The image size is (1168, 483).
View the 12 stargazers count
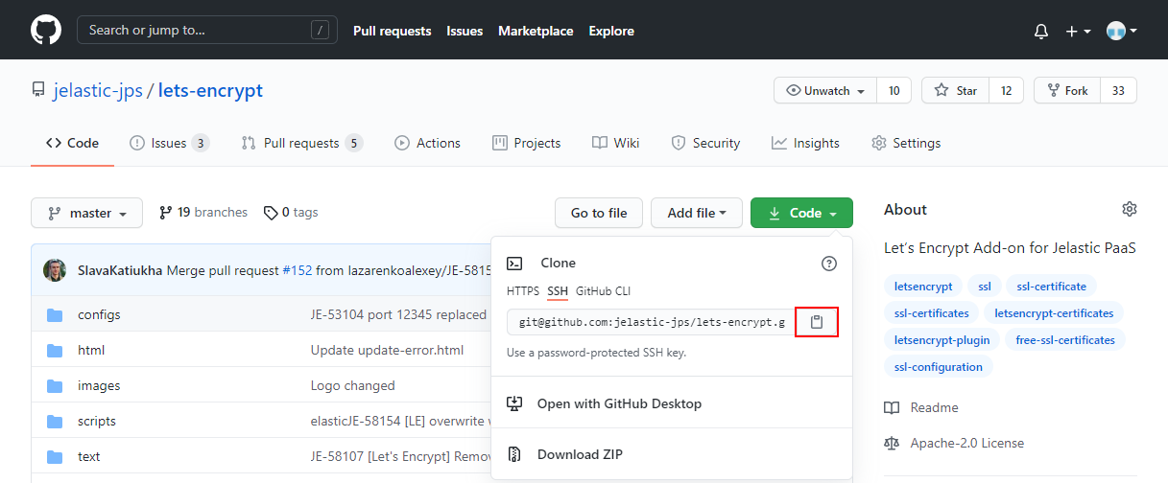[1006, 90]
